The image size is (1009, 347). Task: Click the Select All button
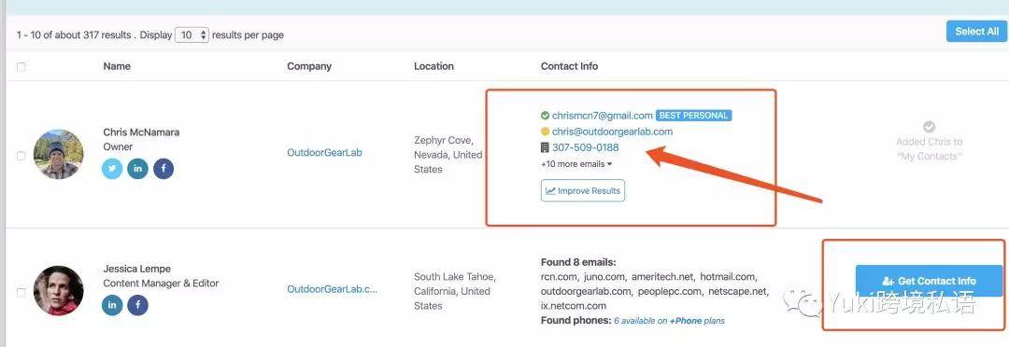click(977, 32)
